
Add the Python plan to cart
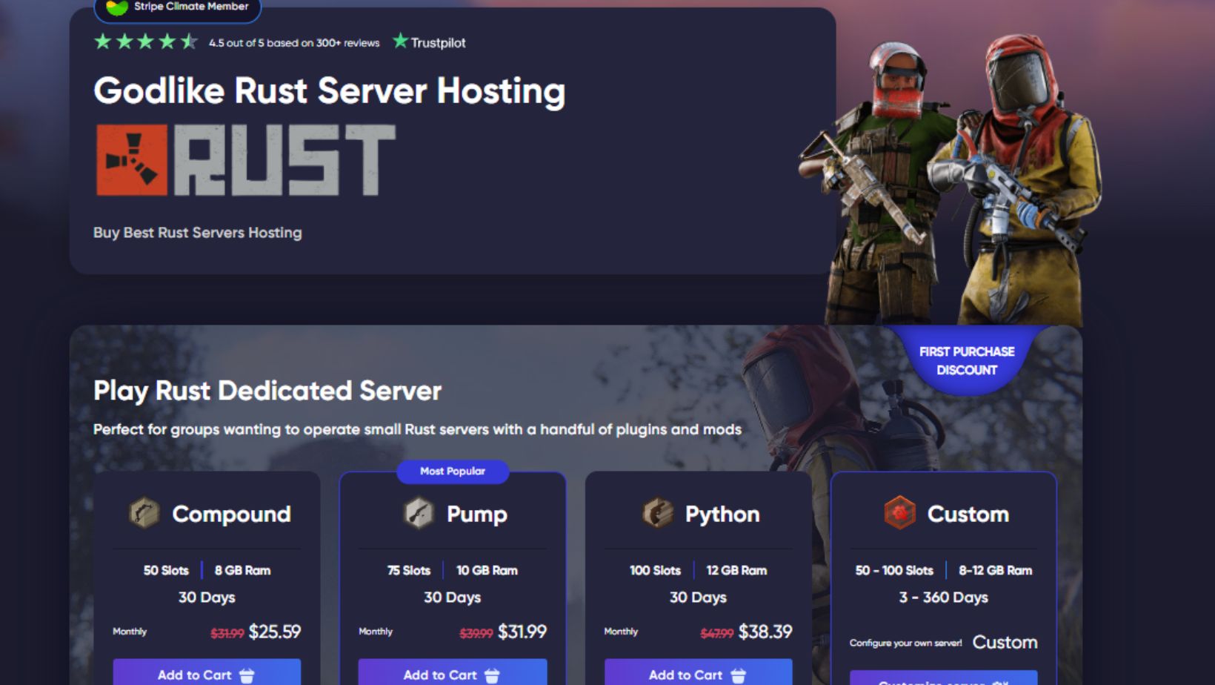point(698,673)
